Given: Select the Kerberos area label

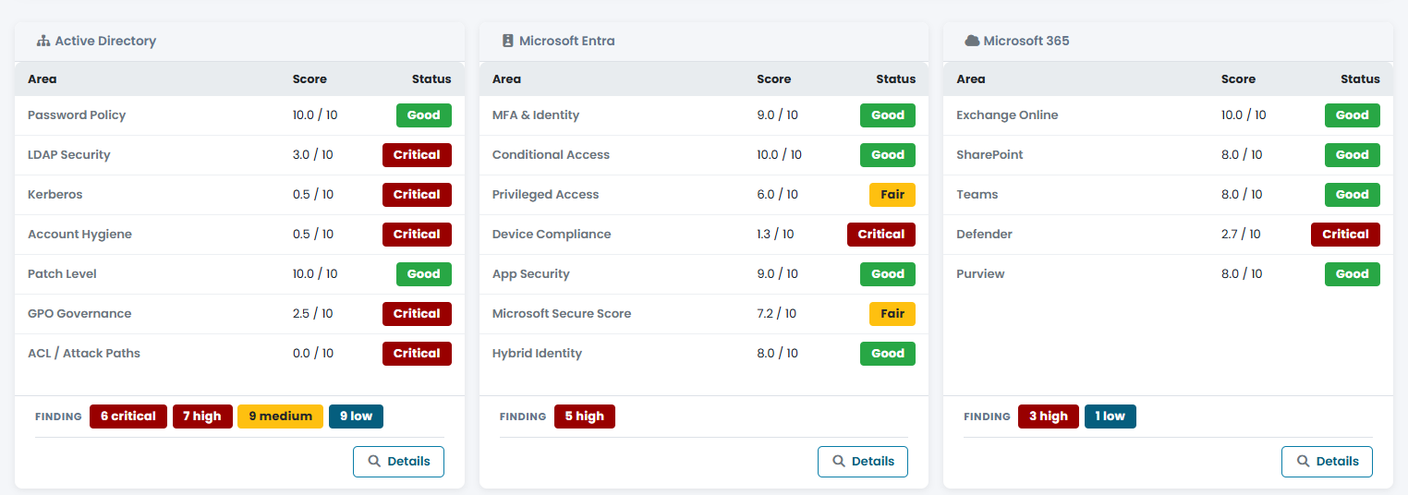Looking at the screenshot, I should pos(55,195).
